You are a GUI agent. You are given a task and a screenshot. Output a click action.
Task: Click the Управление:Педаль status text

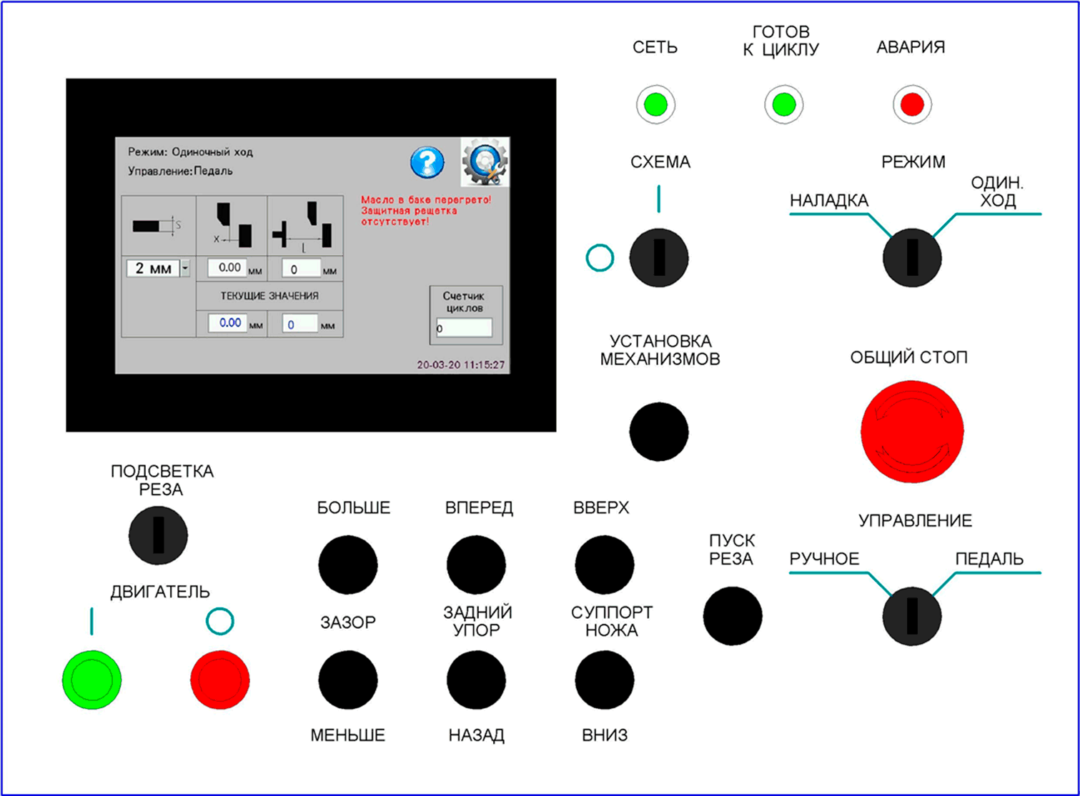coord(180,171)
